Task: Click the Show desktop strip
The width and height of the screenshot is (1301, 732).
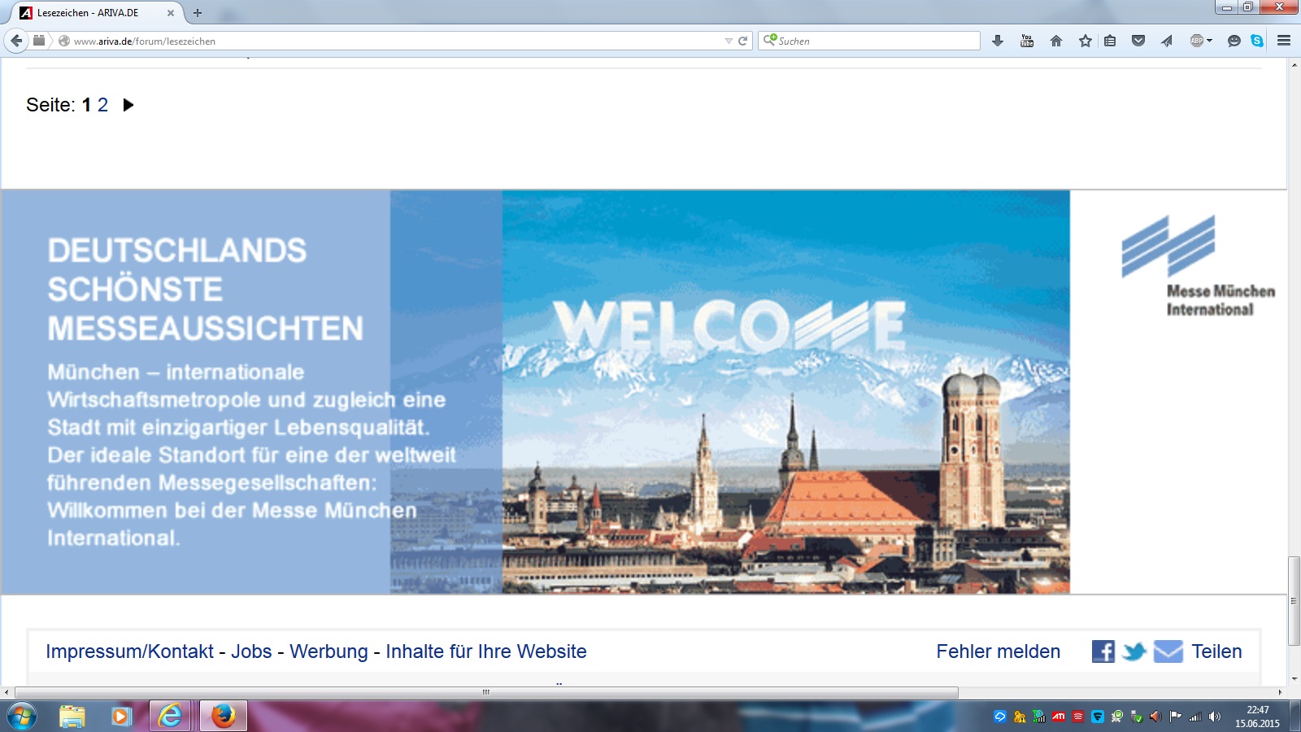Action: point(1295,717)
